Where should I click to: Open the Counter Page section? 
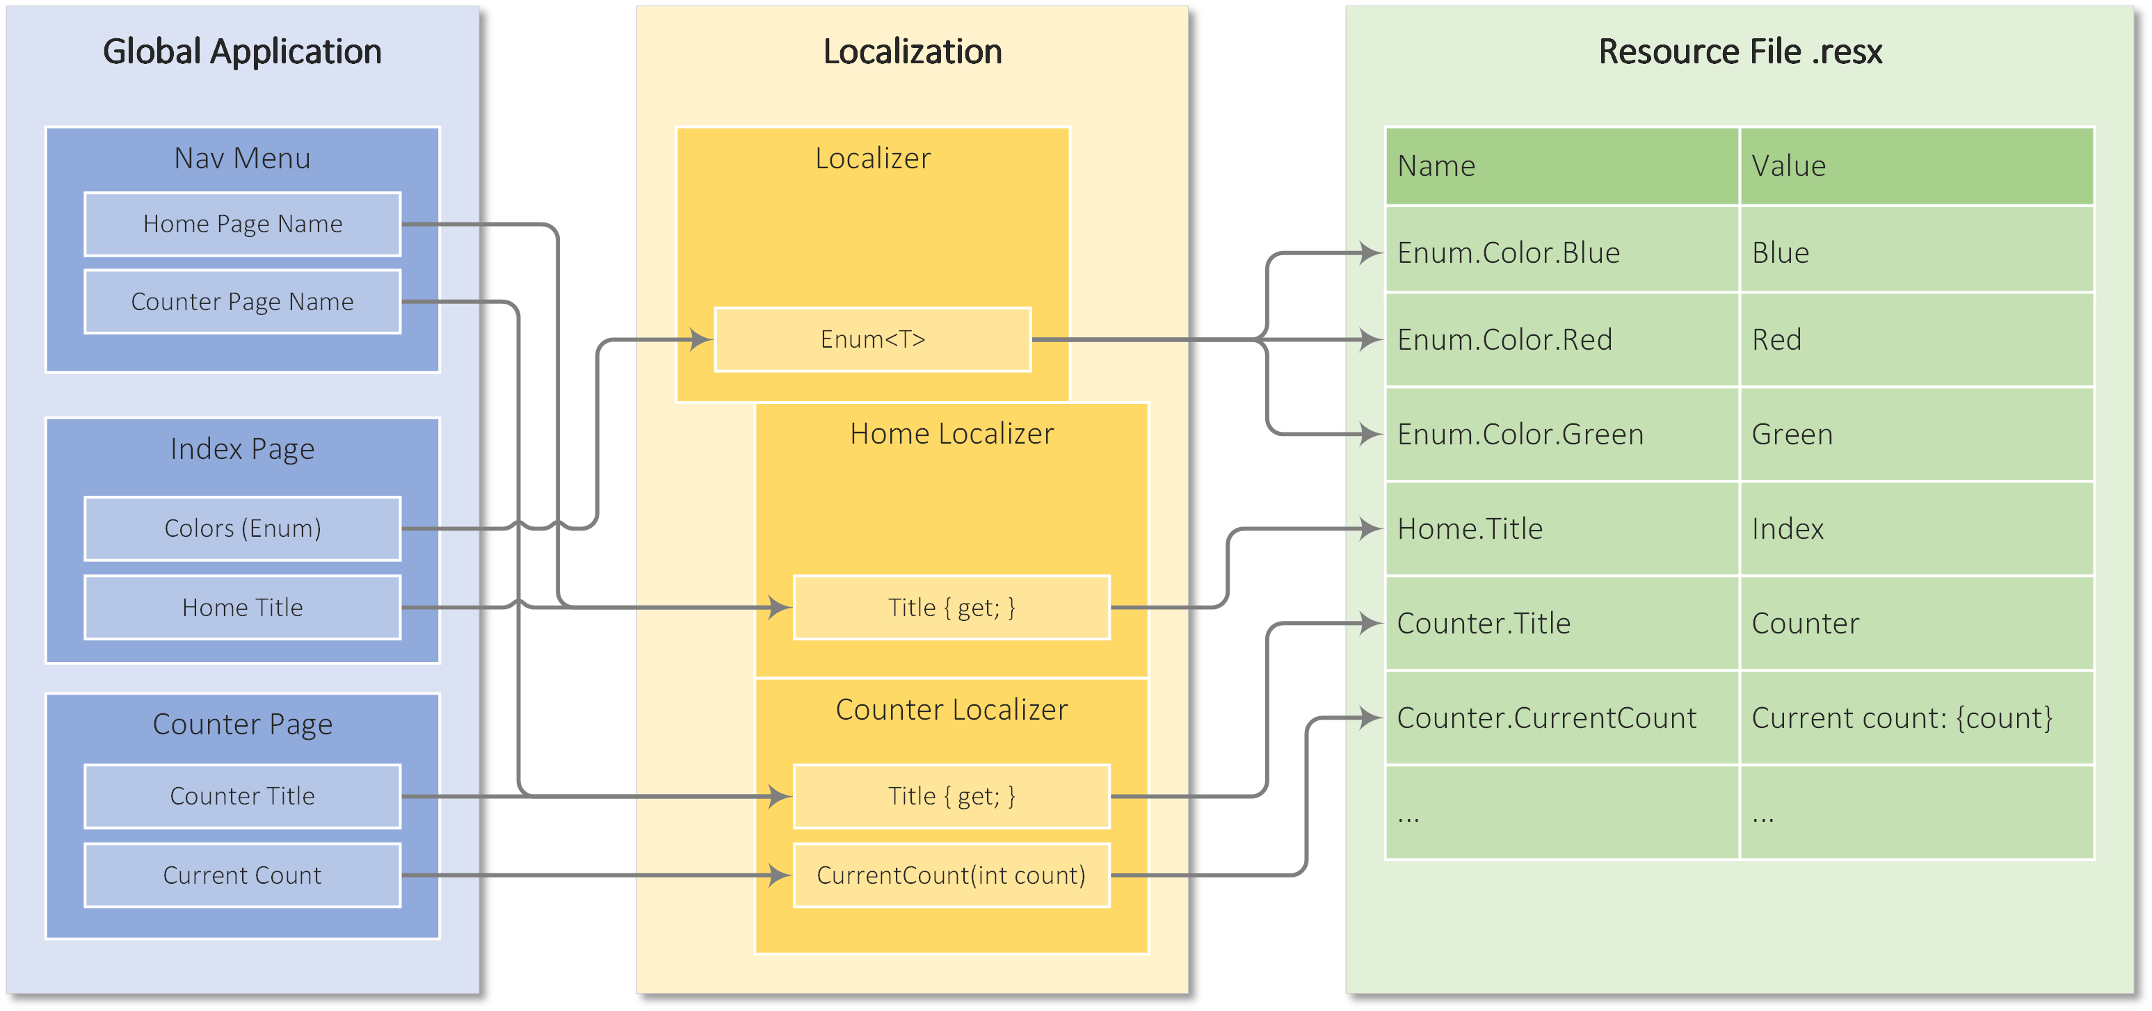(242, 725)
